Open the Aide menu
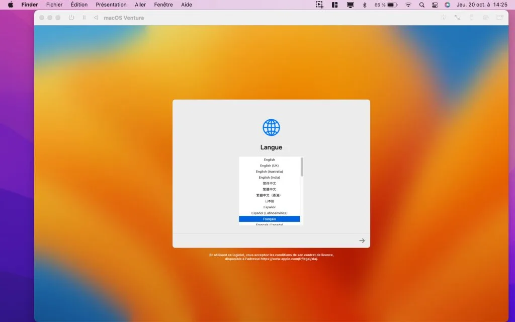Viewport: 515px width, 322px height. pos(187,5)
